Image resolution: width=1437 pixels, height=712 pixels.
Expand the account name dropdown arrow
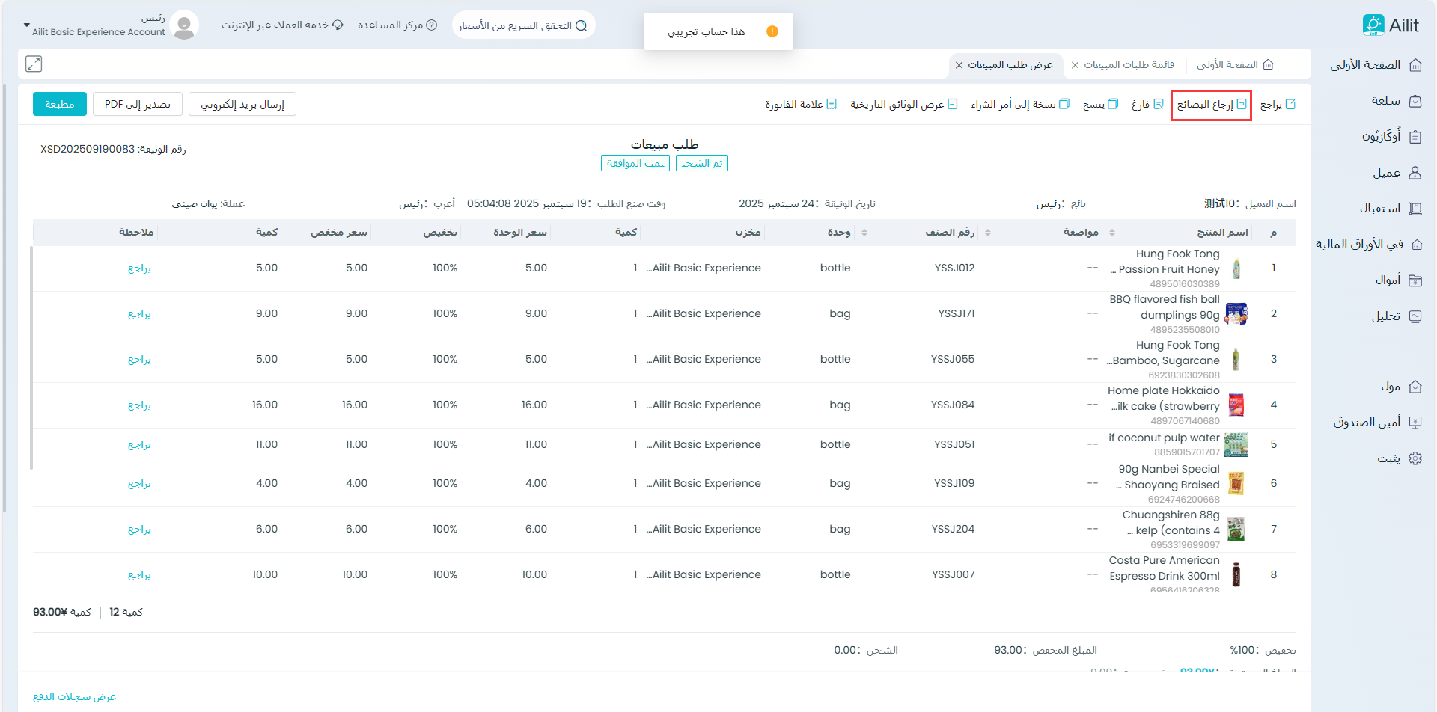[x=27, y=25]
